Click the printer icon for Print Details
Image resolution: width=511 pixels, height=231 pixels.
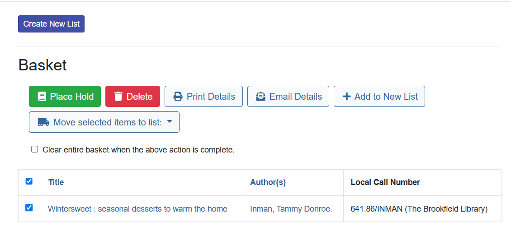click(178, 97)
